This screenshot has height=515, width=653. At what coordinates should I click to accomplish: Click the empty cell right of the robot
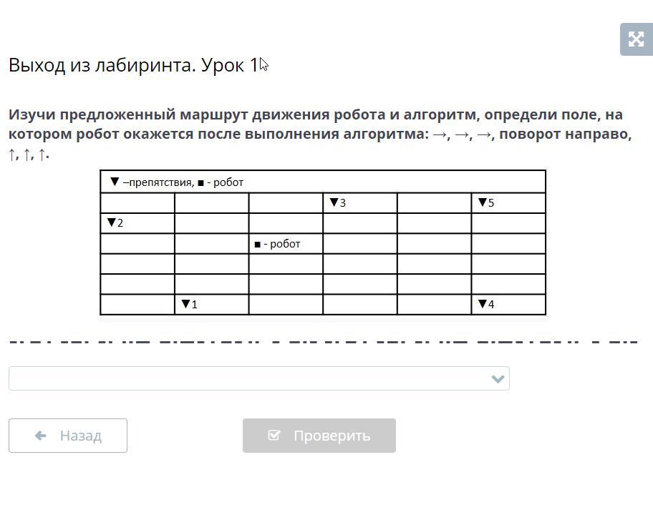tap(360, 244)
